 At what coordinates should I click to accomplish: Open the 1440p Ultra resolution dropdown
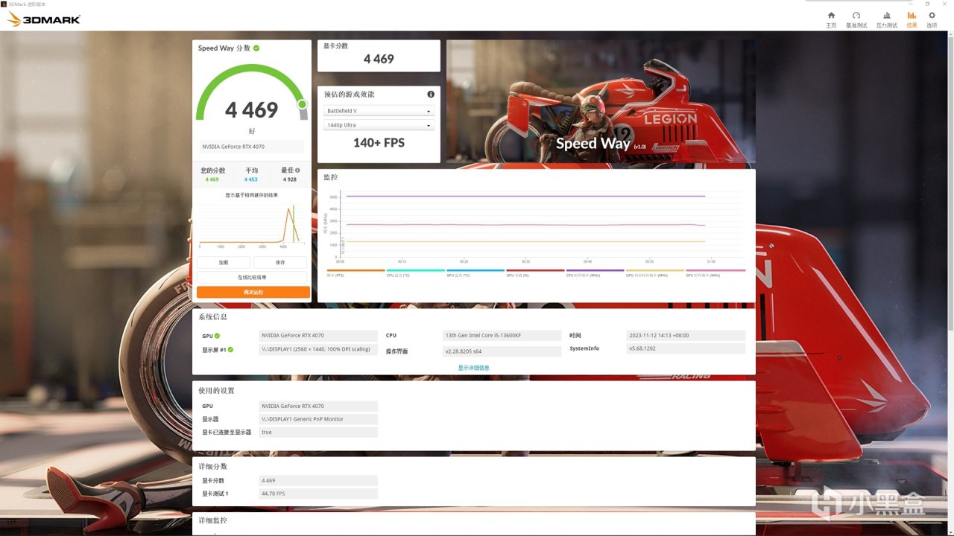tap(379, 125)
